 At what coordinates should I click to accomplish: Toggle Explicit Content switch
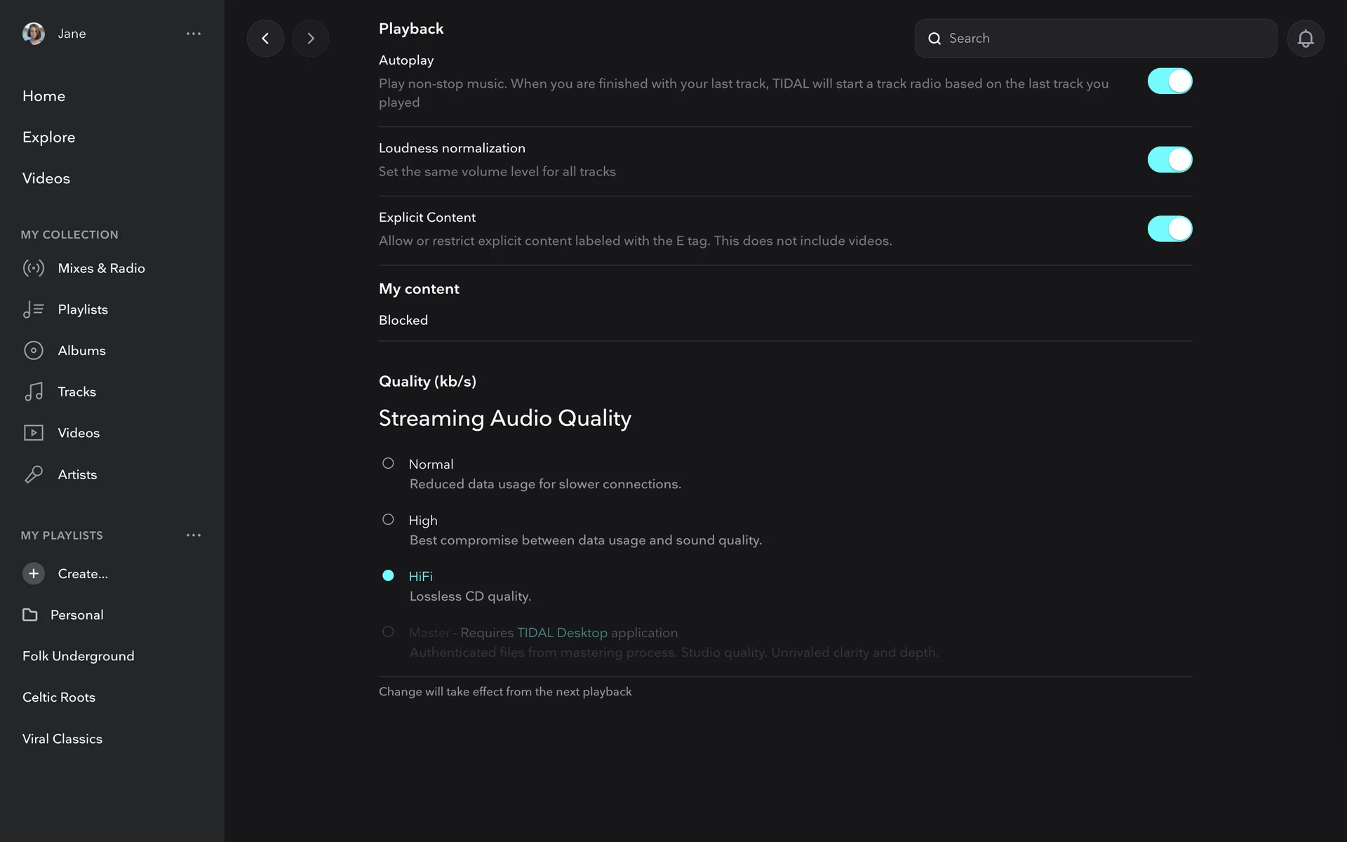pyautogui.click(x=1170, y=229)
